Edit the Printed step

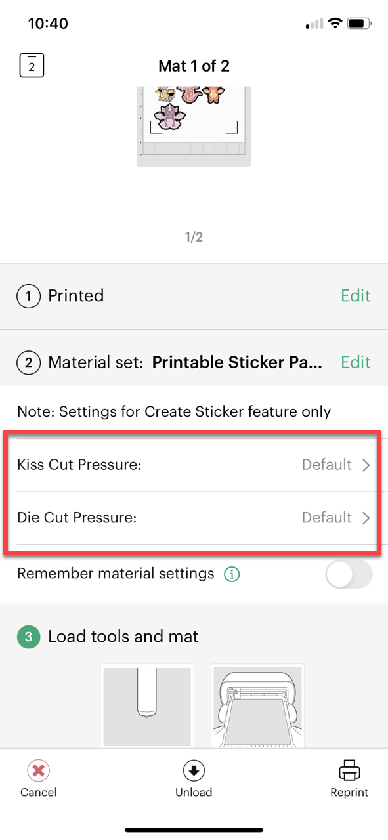[x=355, y=296]
